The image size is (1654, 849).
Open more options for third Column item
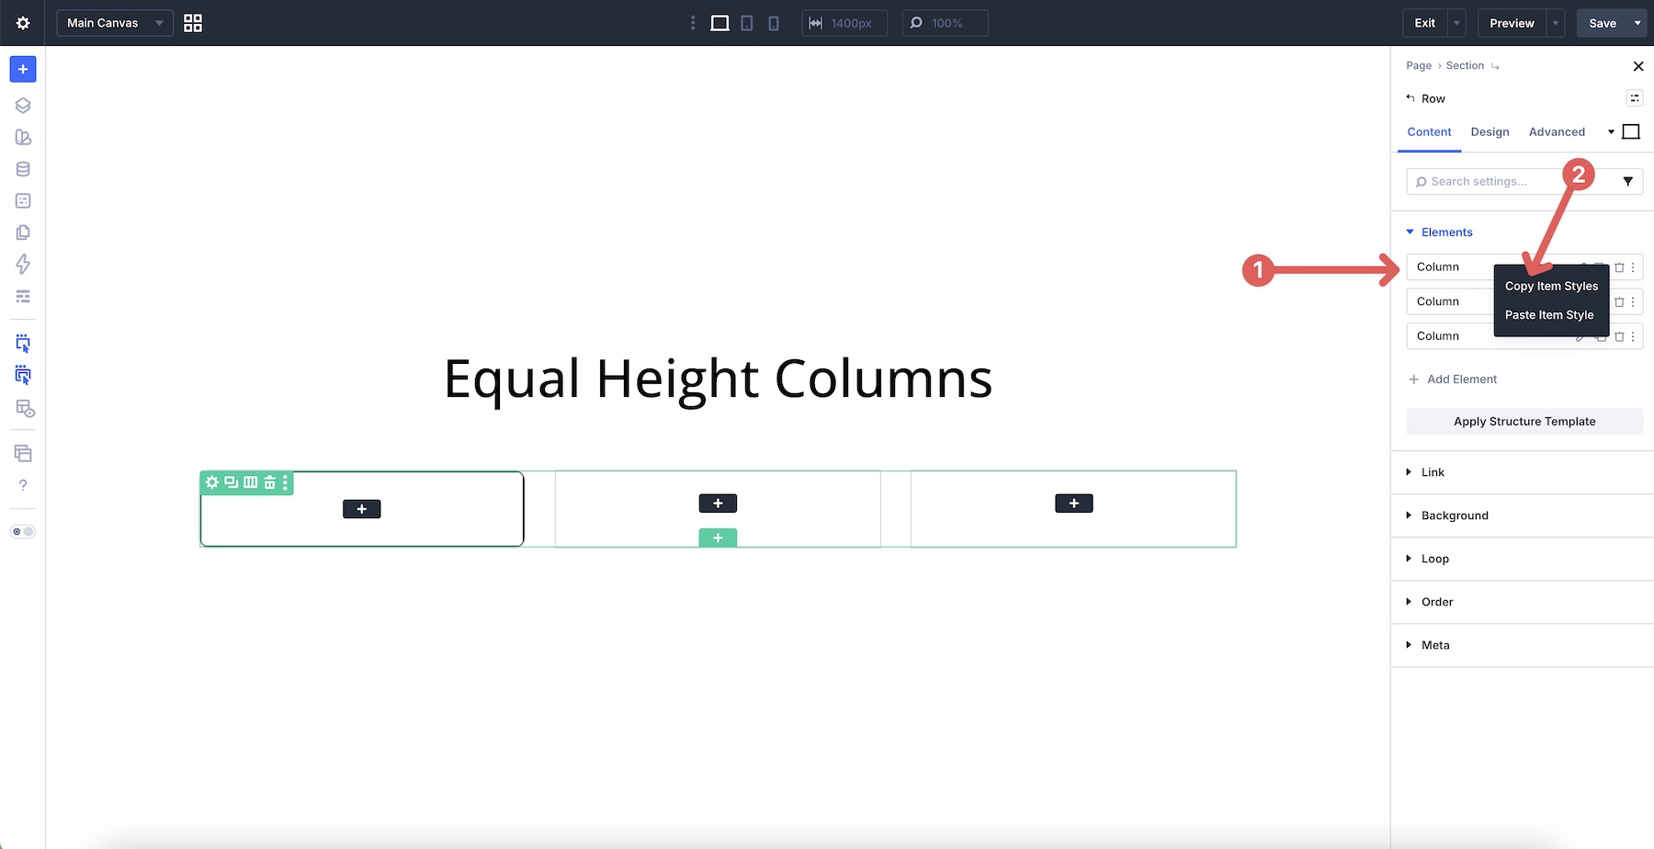click(1633, 337)
